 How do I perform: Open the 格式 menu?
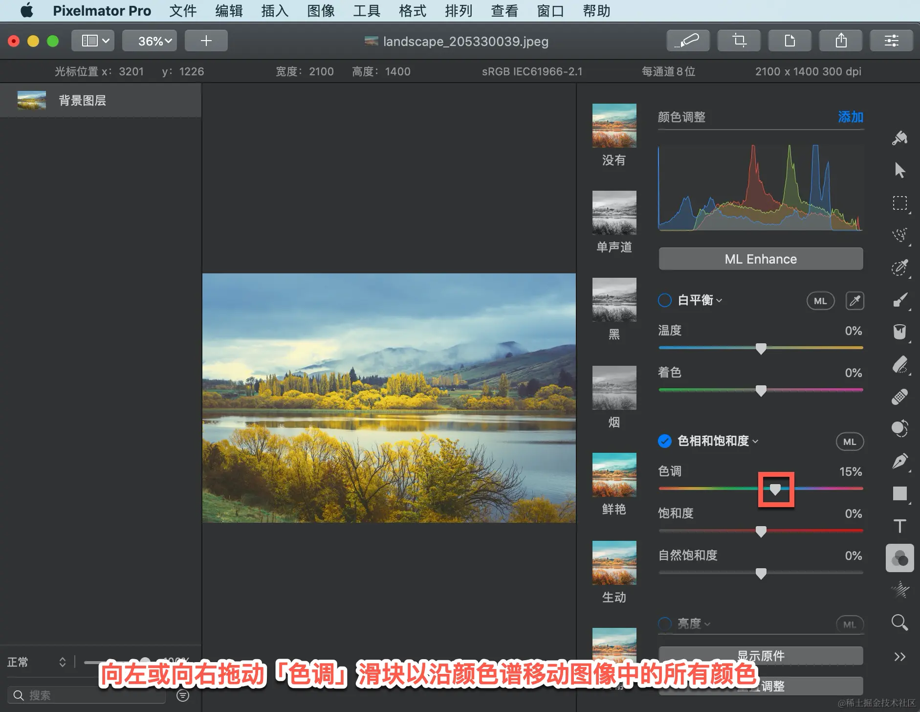coord(413,11)
